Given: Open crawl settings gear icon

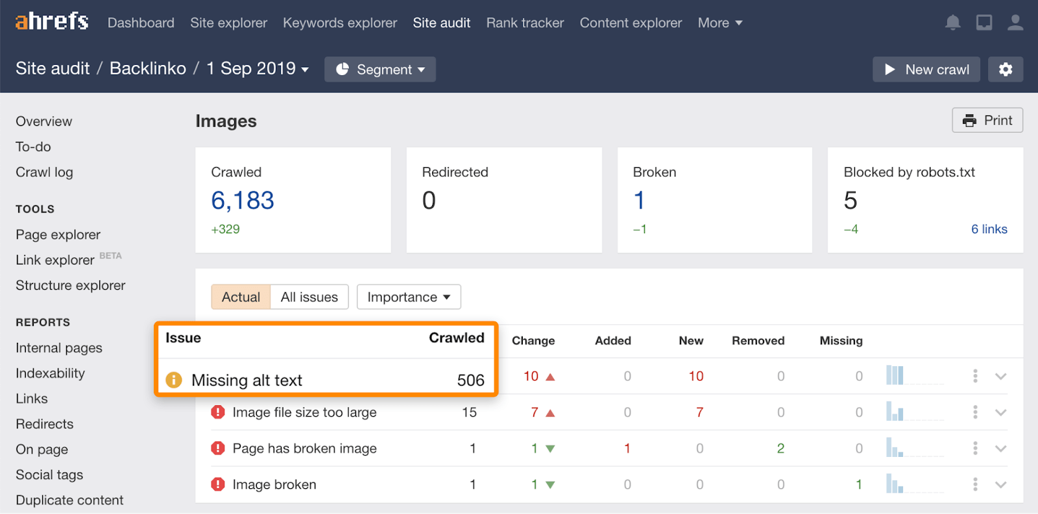Looking at the screenshot, I should pos(1005,69).
